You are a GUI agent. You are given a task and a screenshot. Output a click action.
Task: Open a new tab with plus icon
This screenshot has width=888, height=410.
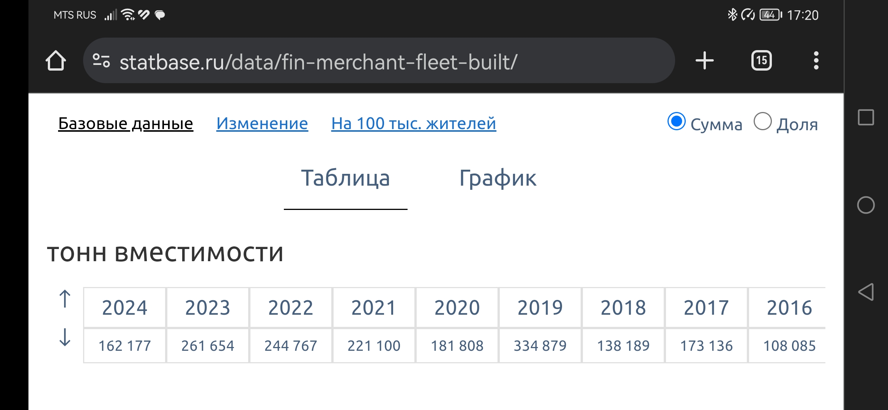(704, 61)
